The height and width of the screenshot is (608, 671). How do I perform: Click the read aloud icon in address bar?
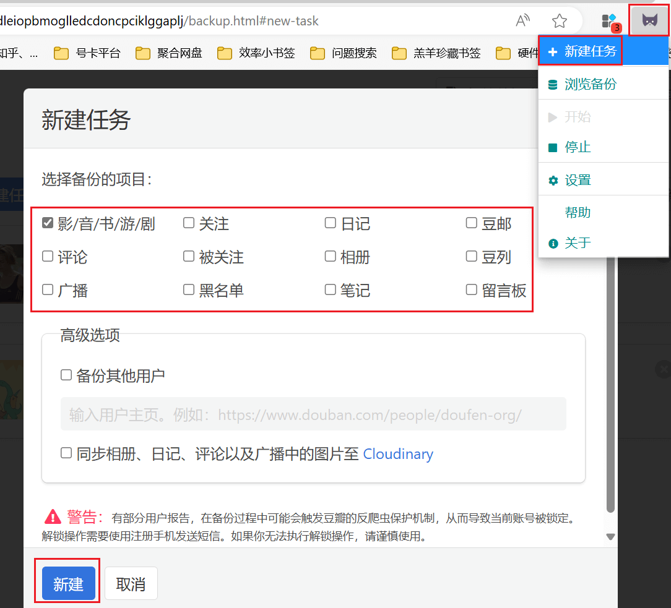click(x=523, y=22)
